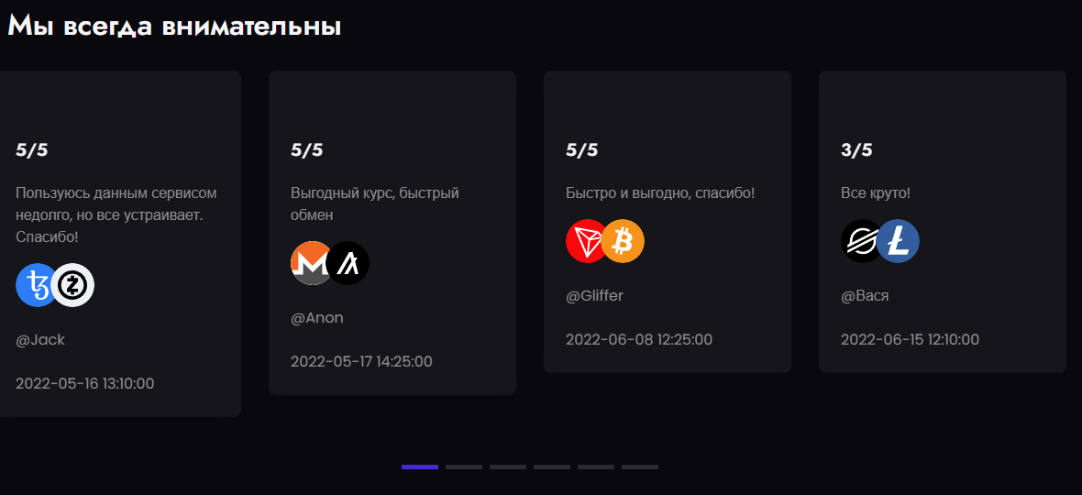Click the @Jack reviewer name
1082x495 pixels.
click(x=40, y=340)
